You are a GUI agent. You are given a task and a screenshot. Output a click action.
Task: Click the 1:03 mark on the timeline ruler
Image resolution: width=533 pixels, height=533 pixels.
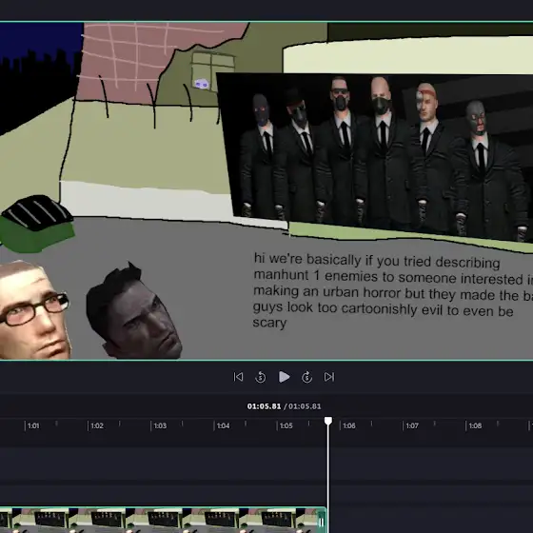click(x=160, y=425)
